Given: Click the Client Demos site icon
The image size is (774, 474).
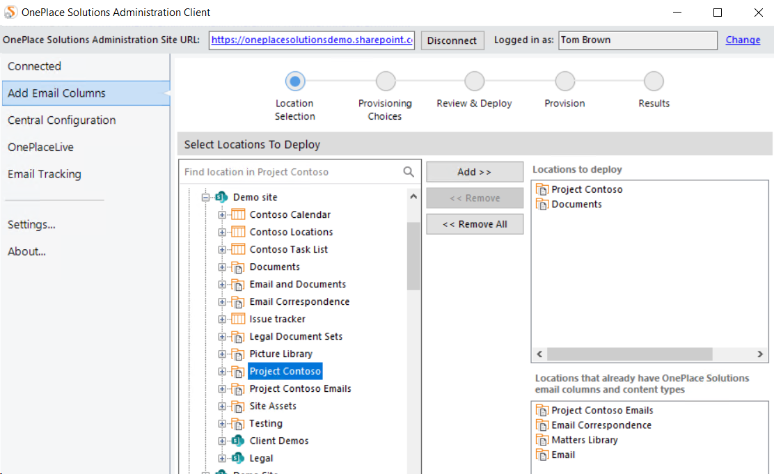Looking at the screenshot, I should (238, 441).
